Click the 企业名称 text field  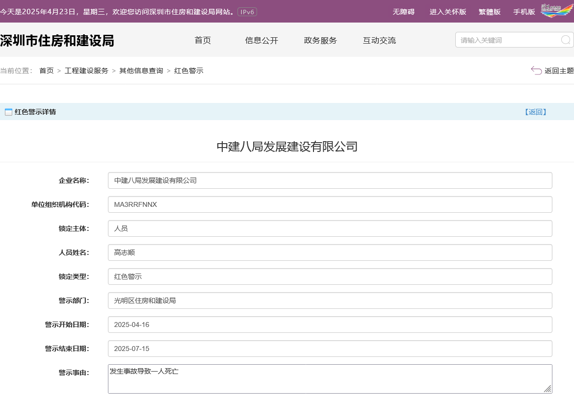click(330, 180)
